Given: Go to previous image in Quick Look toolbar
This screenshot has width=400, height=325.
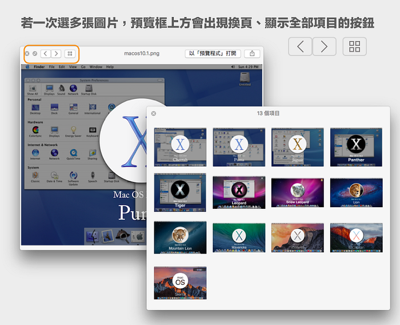Looking at the screenshot, I should tap(45, 54).
